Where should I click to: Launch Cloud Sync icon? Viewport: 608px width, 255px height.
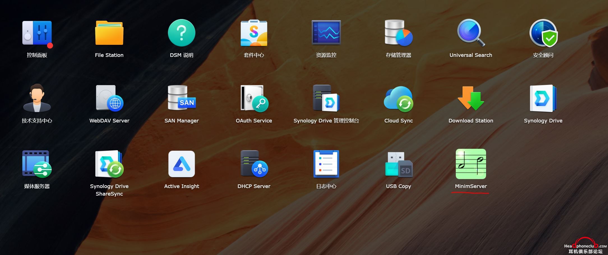tap(399, 99)
